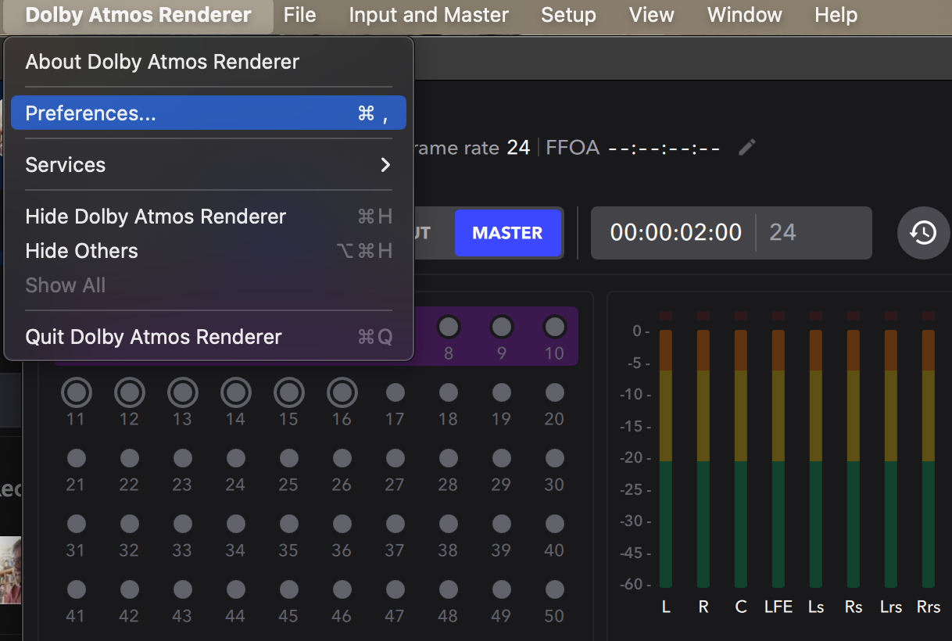Viewport: 952px width, 641px height.
Task: Click the Rs channel level meter
Action: (854, 459)
